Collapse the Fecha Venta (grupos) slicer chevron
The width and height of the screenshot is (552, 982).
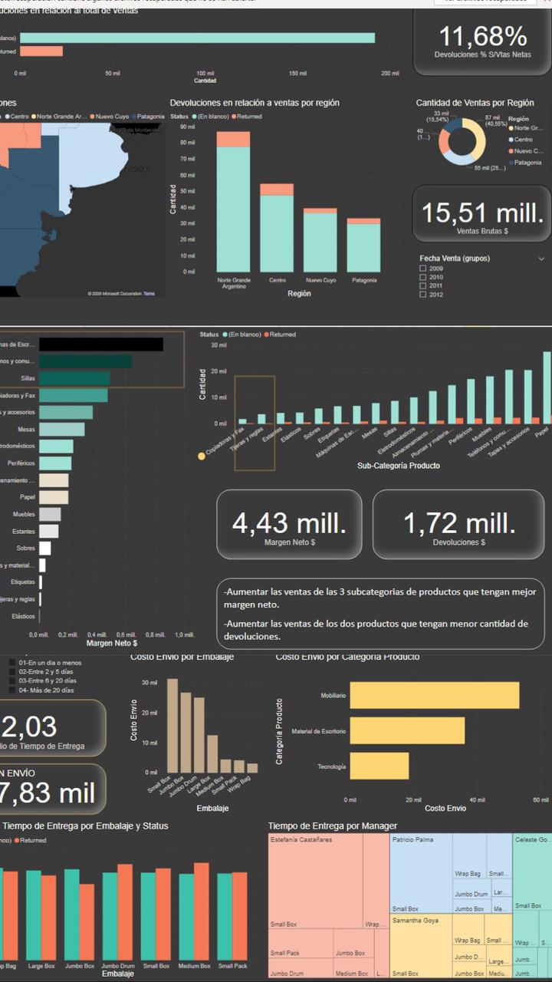(x=541, y=259)
